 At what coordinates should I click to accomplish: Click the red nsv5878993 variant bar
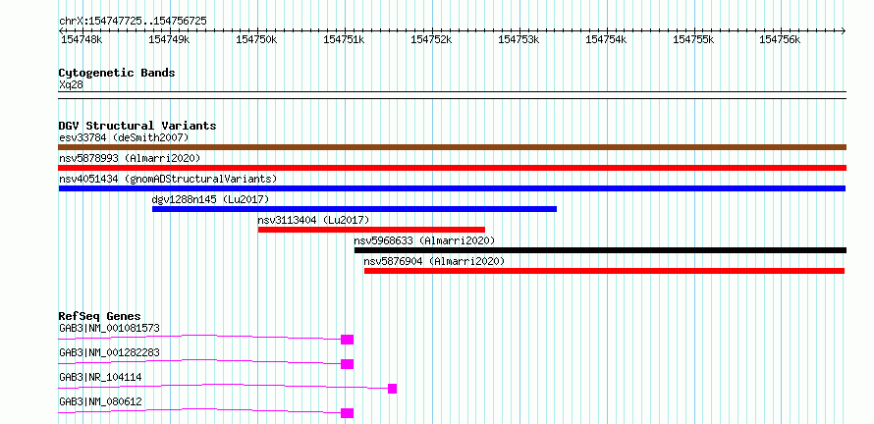(452, 168)
